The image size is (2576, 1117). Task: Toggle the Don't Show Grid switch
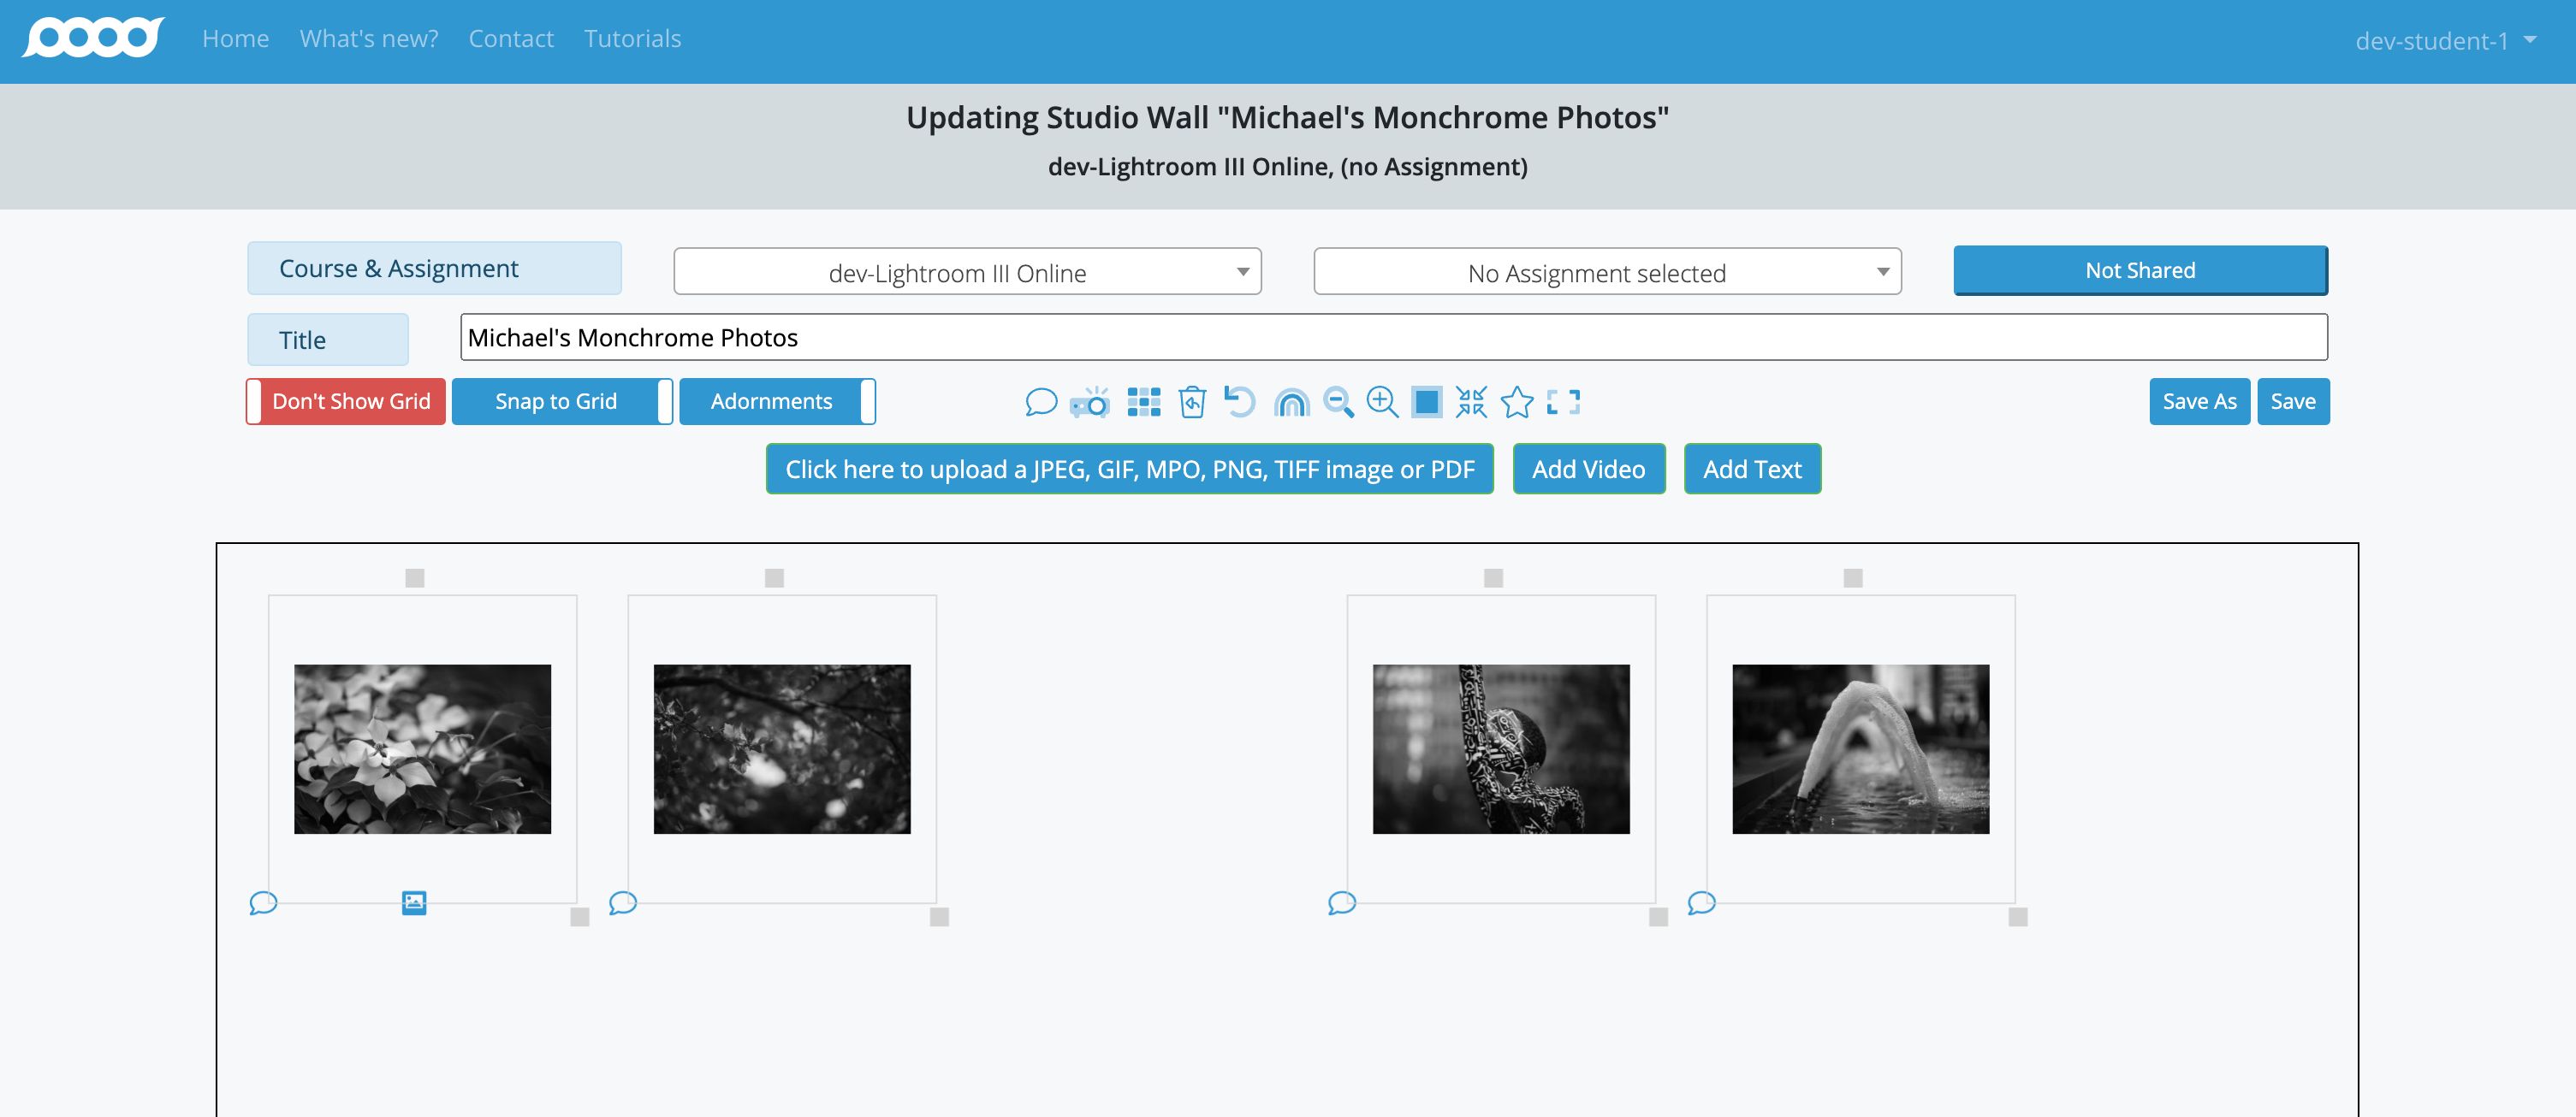click(x=346, y=402)
